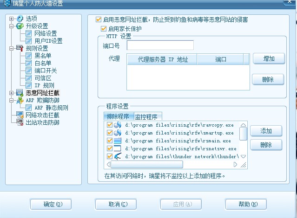
Task: Uncheck the rsmain.exe exclusion checkbox
Action: 110,141
